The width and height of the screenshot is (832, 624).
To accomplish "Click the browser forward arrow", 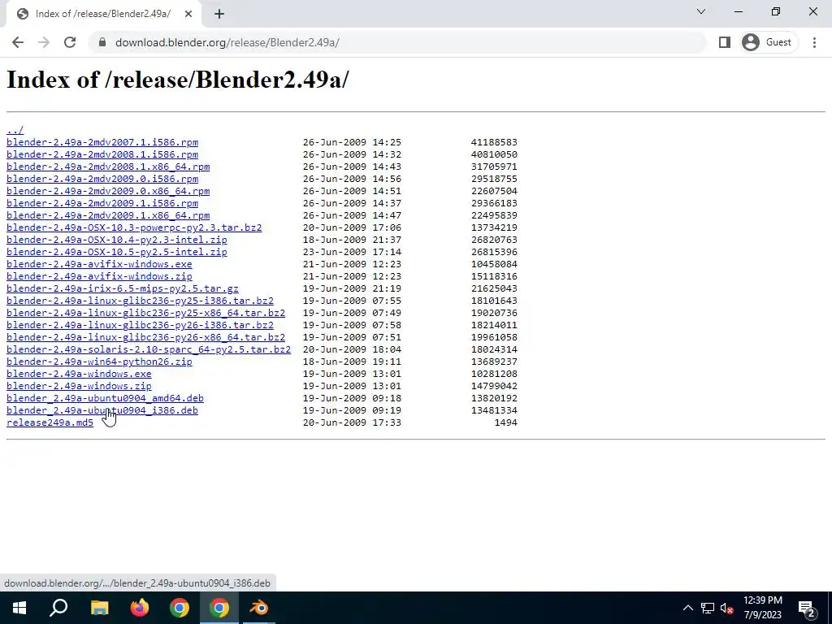I will pyautogui.click(x=44, y=42).
